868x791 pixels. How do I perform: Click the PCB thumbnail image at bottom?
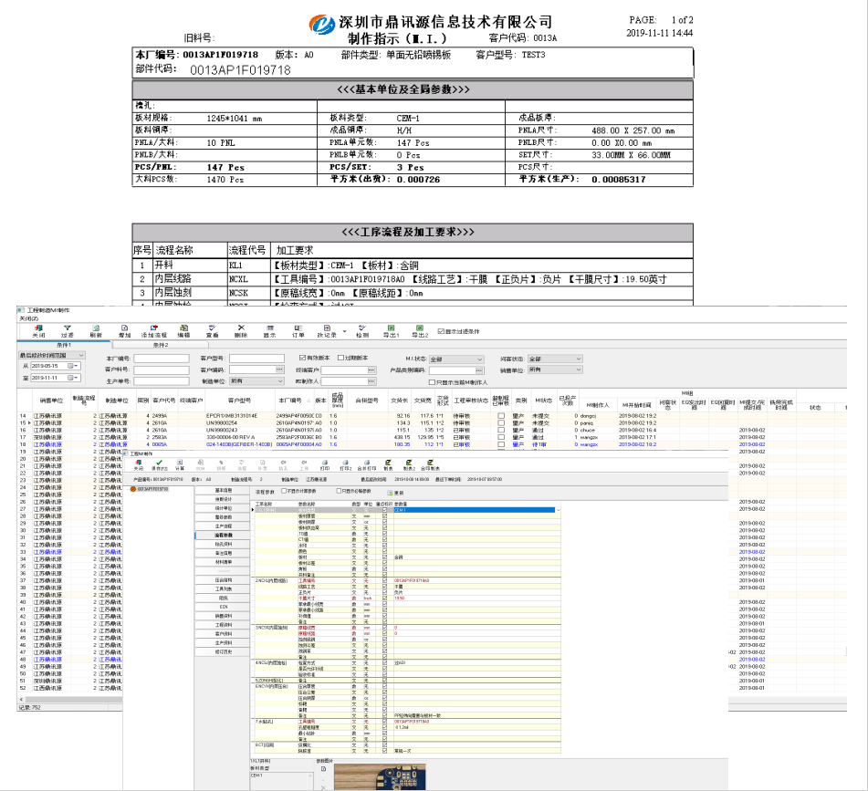click(380, 776)
